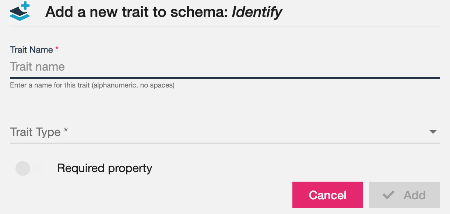Focus the Trait name input field
450x214 pixels.
(x=225, y=67)
